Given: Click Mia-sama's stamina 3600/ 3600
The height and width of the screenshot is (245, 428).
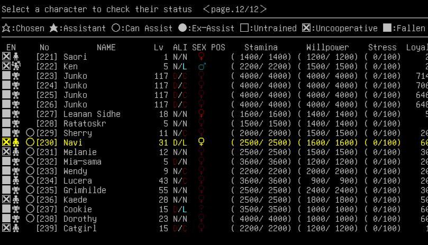Looking at the screenshot, I should click(263, 162).
